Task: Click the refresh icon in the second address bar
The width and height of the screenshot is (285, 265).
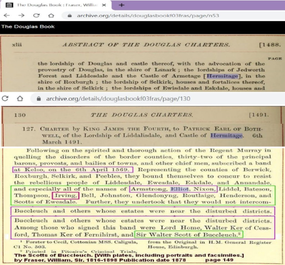Action: pyautogui.click(x=5, y=99)
